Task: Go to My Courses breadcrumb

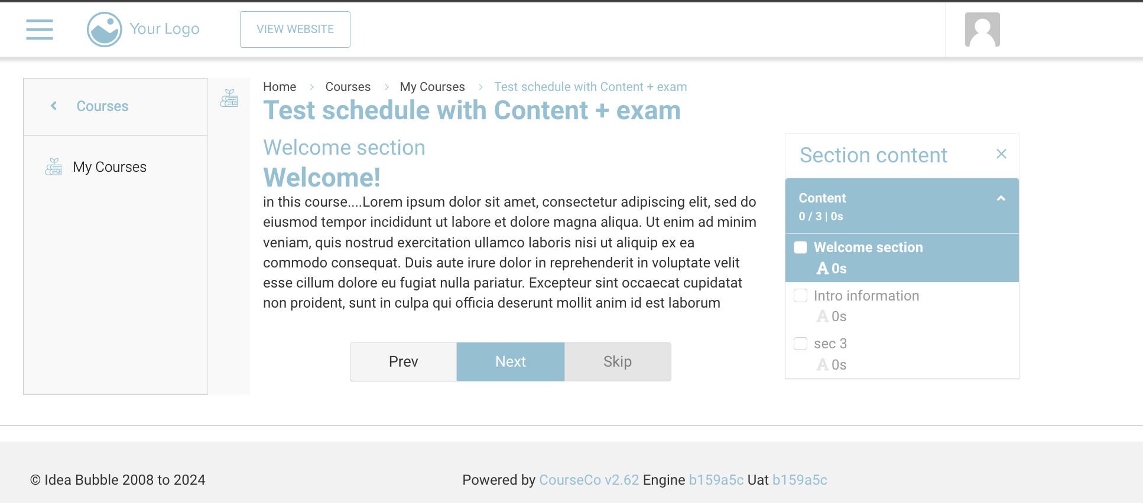Action: tap(432, 87)
